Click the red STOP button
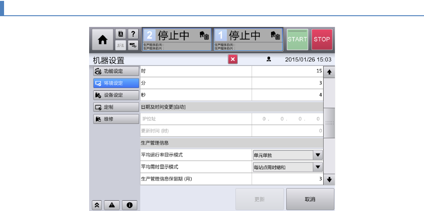Screen dimensions: 424x211 pos(322,40)
